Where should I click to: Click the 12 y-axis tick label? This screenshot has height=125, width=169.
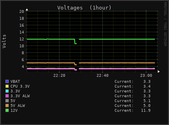coord(21,39)
